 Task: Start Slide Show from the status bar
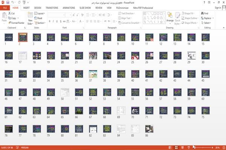tap(189, 147)
